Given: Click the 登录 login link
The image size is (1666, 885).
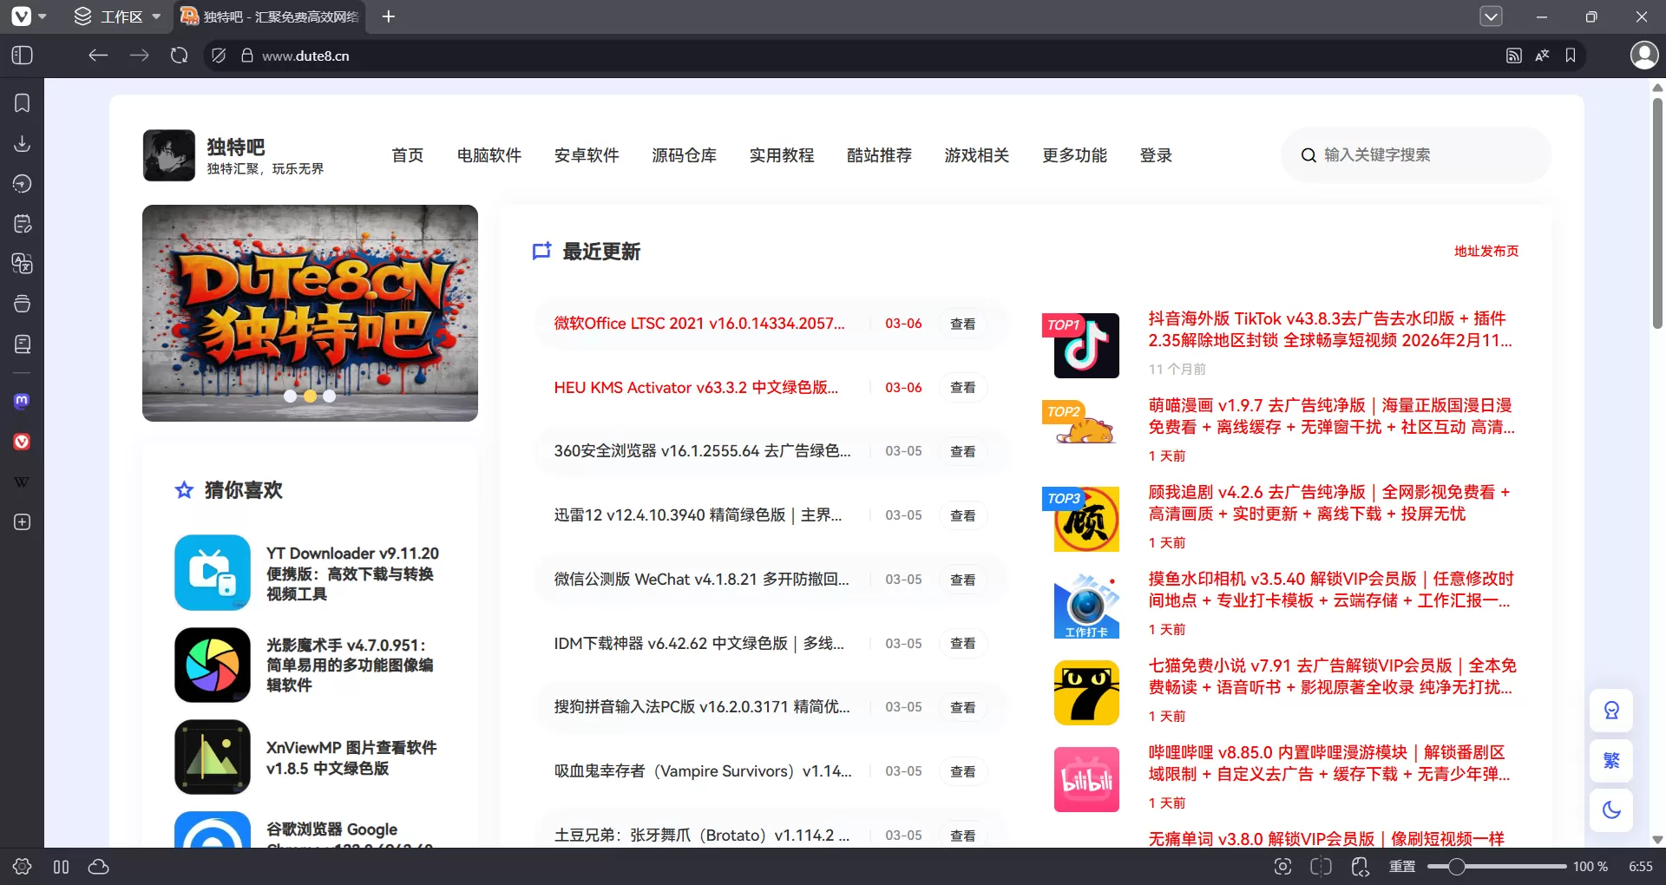Looking at the screenshot, I should pos(1156,155).
